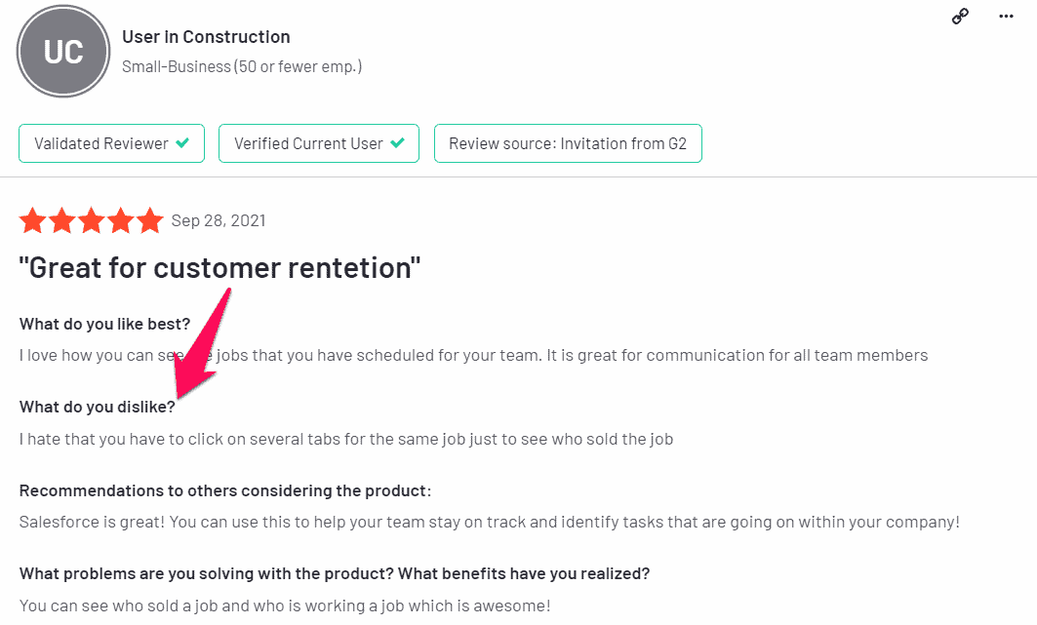The width and height of the screenshot is (1037, 625).
Task: Click the Recommendations to others heading
Action: [224, 490]
